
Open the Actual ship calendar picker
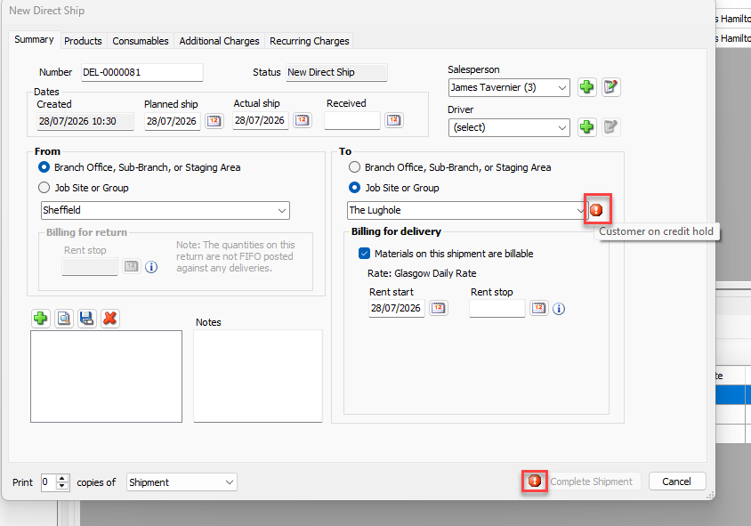point(303,120)
